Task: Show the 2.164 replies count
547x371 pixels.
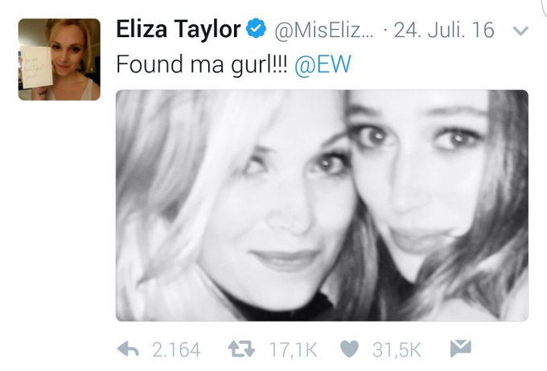Action: point(176,350)
